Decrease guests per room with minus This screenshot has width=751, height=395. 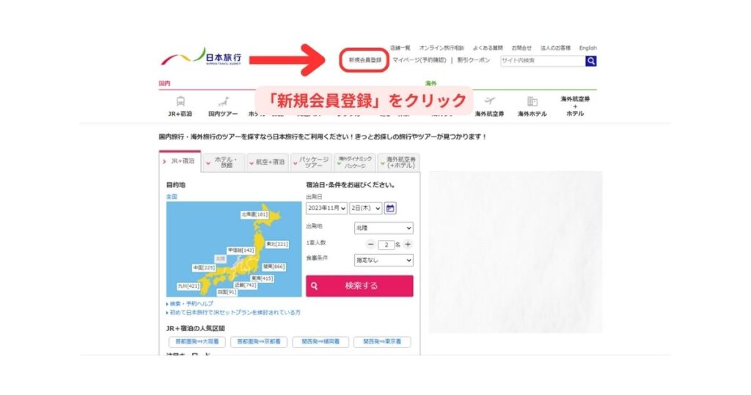(x=370, y=244)
